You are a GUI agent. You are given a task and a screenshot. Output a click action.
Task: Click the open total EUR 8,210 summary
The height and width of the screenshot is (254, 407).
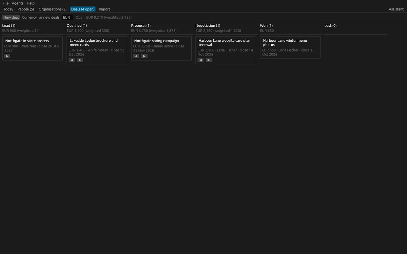pyautogui.click(x=103, y=17)
